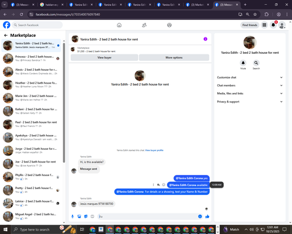292x234 pixels.
Task: Click the listing thumbnail in the right panel
Action: pos(250,42)
